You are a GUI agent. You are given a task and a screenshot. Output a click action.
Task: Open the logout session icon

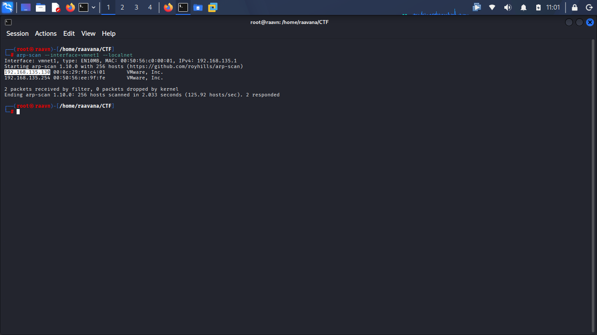[x=588, y=7]
